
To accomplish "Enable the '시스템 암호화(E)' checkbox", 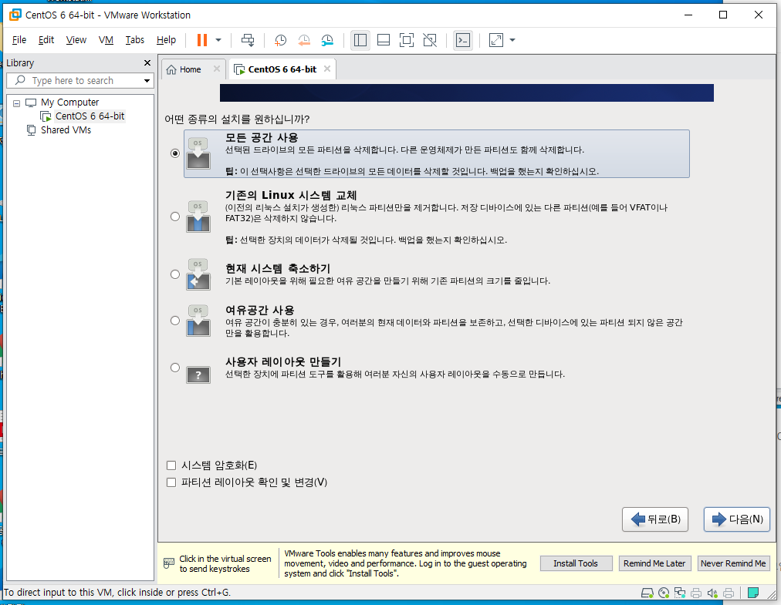I will 171,466.
